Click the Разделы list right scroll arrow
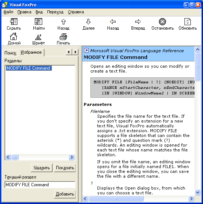Screen dimensions: 203x204 click(71, 157)
